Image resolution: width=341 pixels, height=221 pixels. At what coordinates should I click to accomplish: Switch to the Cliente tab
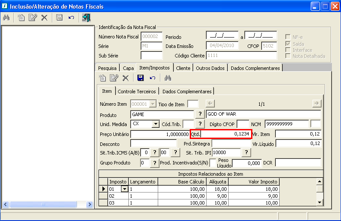pyautogui.click(x=183, y=68)
